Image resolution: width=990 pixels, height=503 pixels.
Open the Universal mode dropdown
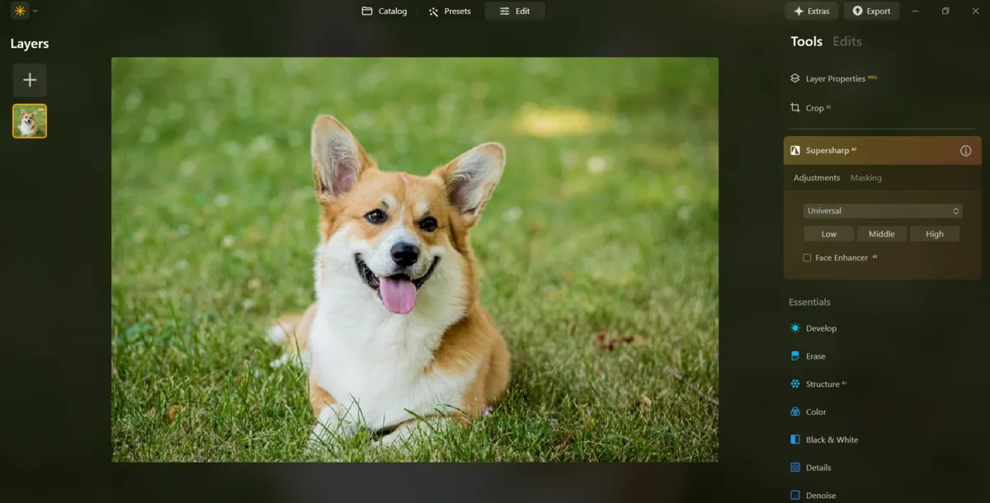881,210
